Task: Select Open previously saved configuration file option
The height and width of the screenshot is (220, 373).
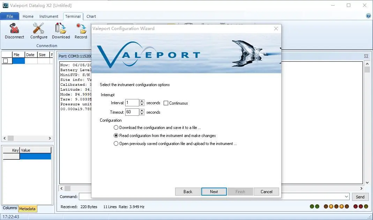Action: pos(116,144)
